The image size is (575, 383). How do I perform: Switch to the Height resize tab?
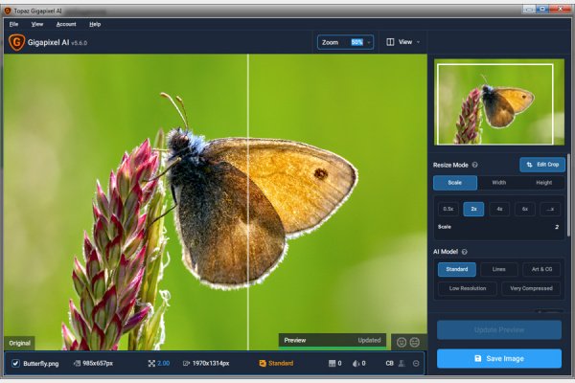coord(543,183)
